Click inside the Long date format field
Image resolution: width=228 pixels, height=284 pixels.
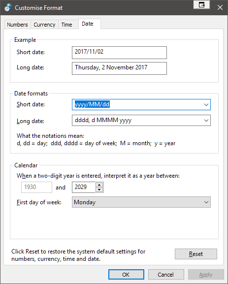coord(137,120)
